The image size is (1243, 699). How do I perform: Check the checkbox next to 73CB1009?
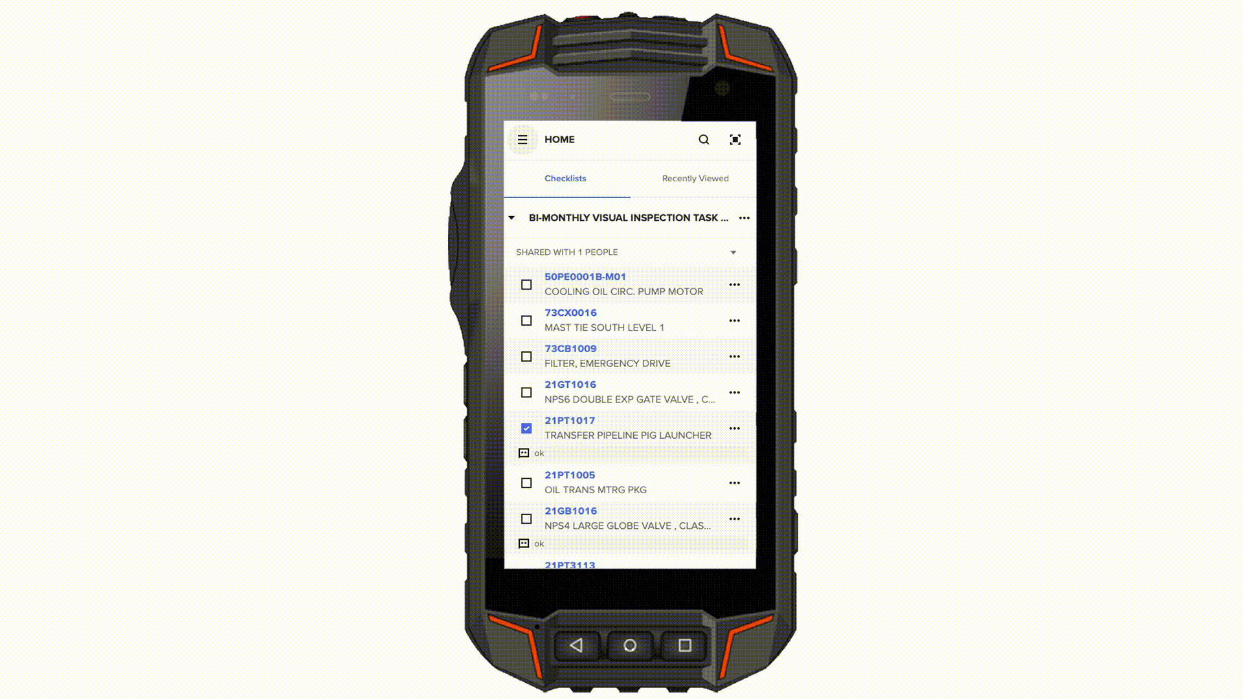(526, 356)
